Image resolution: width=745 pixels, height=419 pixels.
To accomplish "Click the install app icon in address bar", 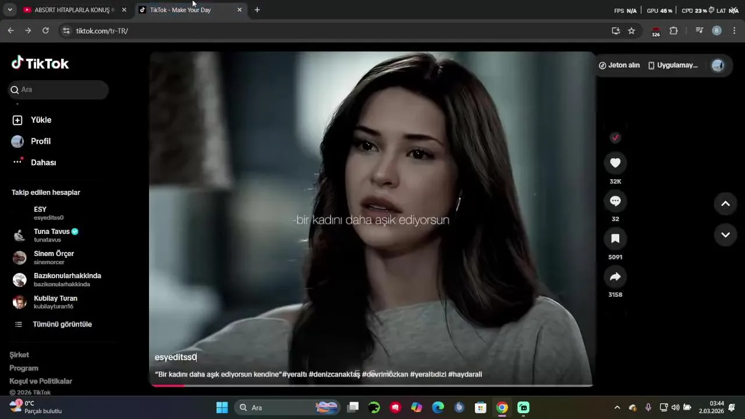I will click(616, 31).
